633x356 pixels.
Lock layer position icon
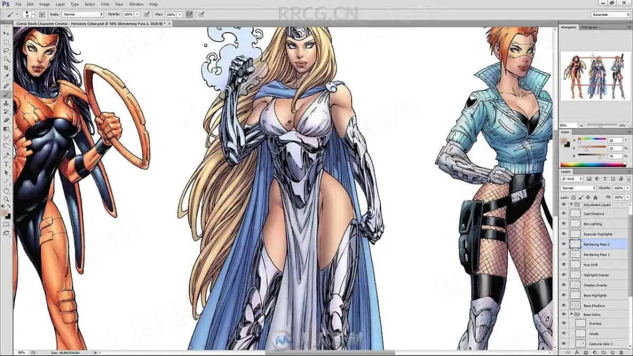pos(588,197)
